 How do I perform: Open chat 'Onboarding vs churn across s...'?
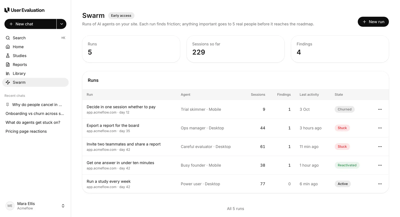35,114
